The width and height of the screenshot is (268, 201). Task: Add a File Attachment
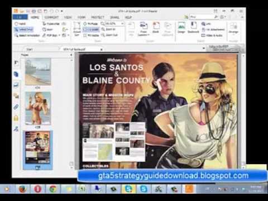click(213, 30)
